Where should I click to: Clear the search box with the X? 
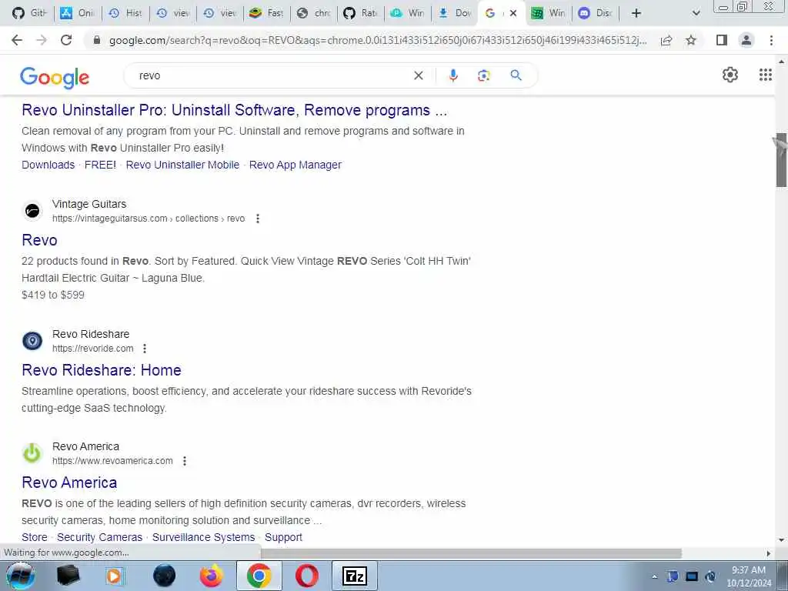(x=418, y=75)
